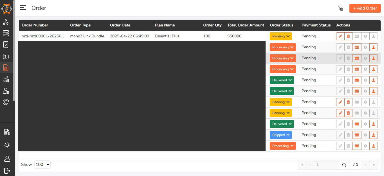384x176 pixels.
Task: Open the network hierarchy icon in sidebar
Action: coord(6,22)
